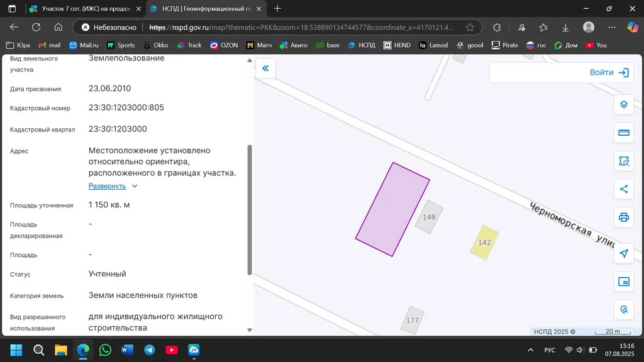Print the map using printer icon
The image size is (644, 362).
tap(624, 217)
